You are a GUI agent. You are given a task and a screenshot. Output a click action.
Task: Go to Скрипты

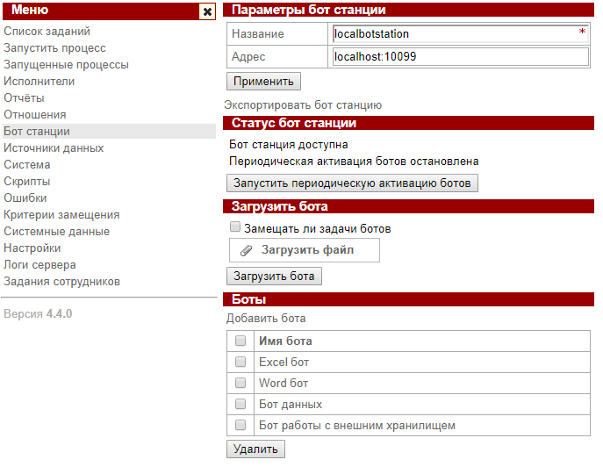27,181
